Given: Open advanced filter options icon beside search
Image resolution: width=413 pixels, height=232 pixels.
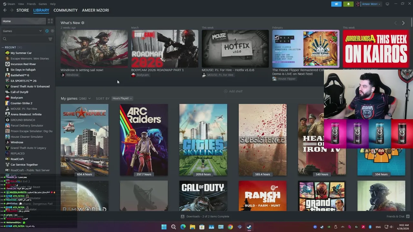Looking at the screenshot, I should pyautogui.click(x=50, y=39).
